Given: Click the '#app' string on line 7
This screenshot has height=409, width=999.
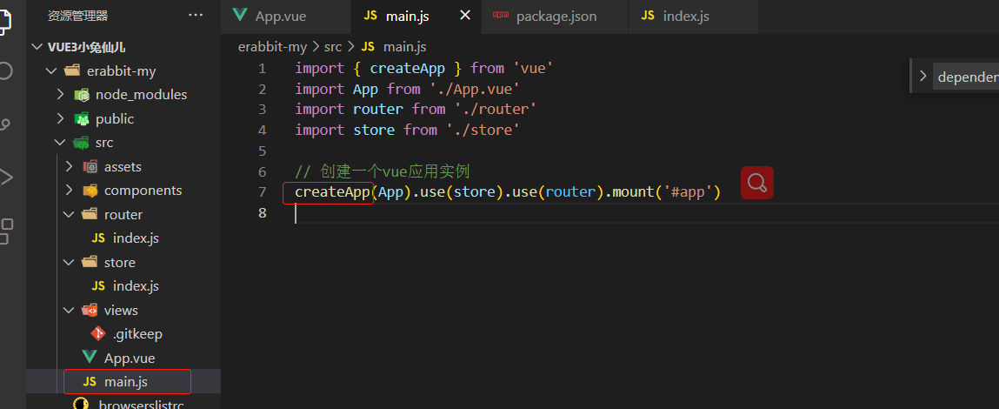Looking at the screenshot, I should [x=688, y=192].
